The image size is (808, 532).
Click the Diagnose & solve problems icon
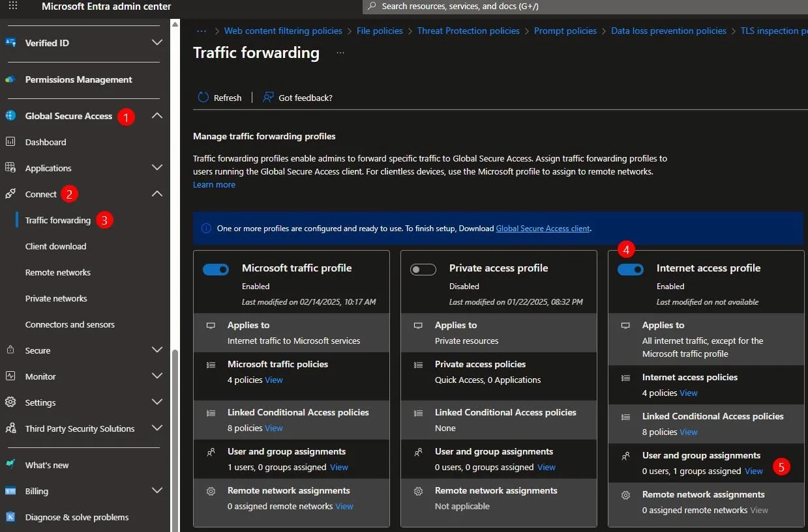10,517
